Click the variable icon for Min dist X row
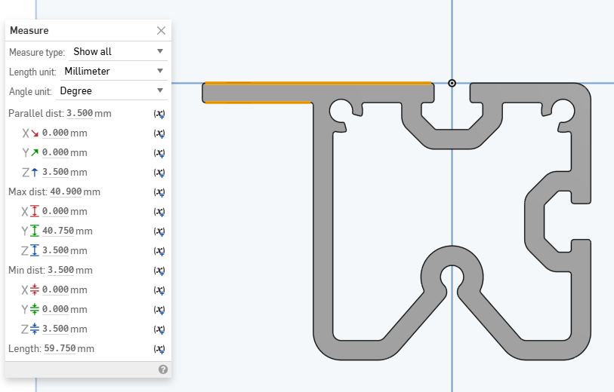Image resolution: width=614 pixels, height=392 pixels. coord(159,290)
